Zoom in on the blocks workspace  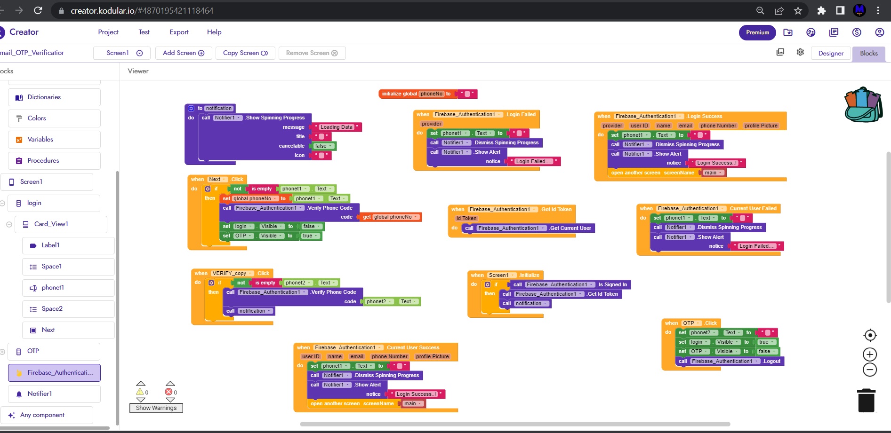[869, 354]
